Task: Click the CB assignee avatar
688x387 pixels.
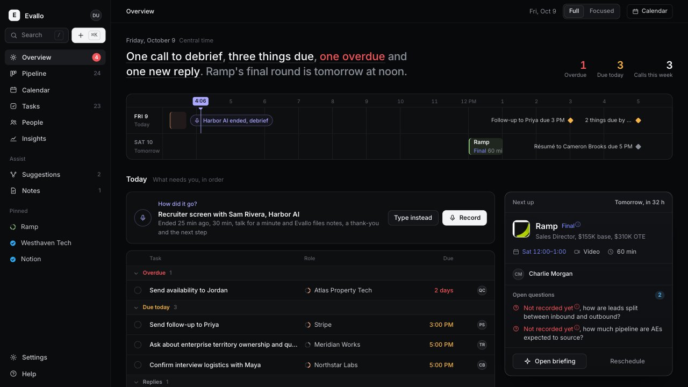Action: pyautogui.click(x=482, y=365)
